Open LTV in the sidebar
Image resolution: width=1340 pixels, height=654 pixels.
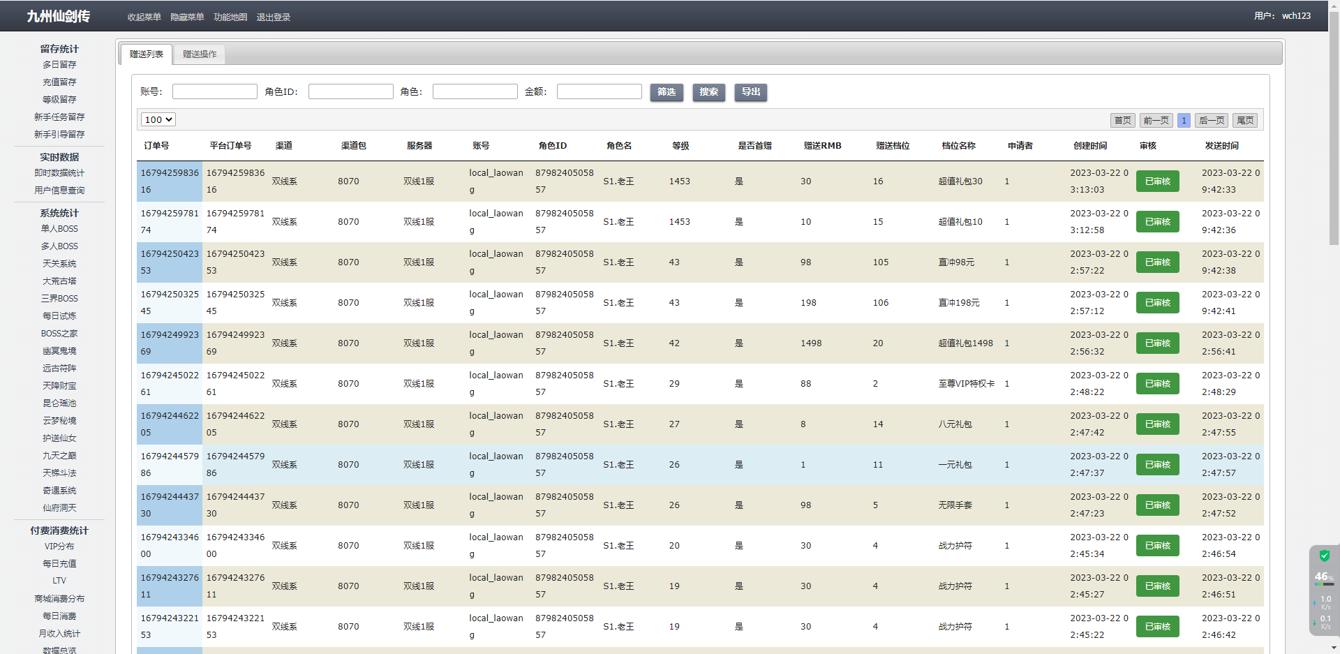coord(59,581)
